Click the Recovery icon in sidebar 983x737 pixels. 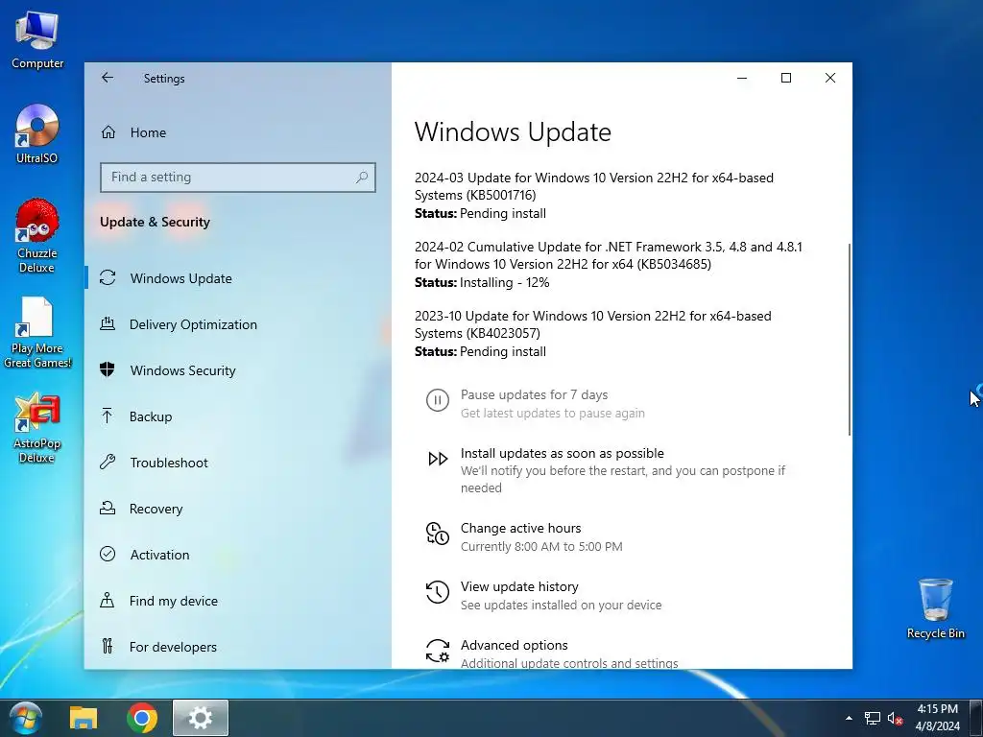pos(108,508)
